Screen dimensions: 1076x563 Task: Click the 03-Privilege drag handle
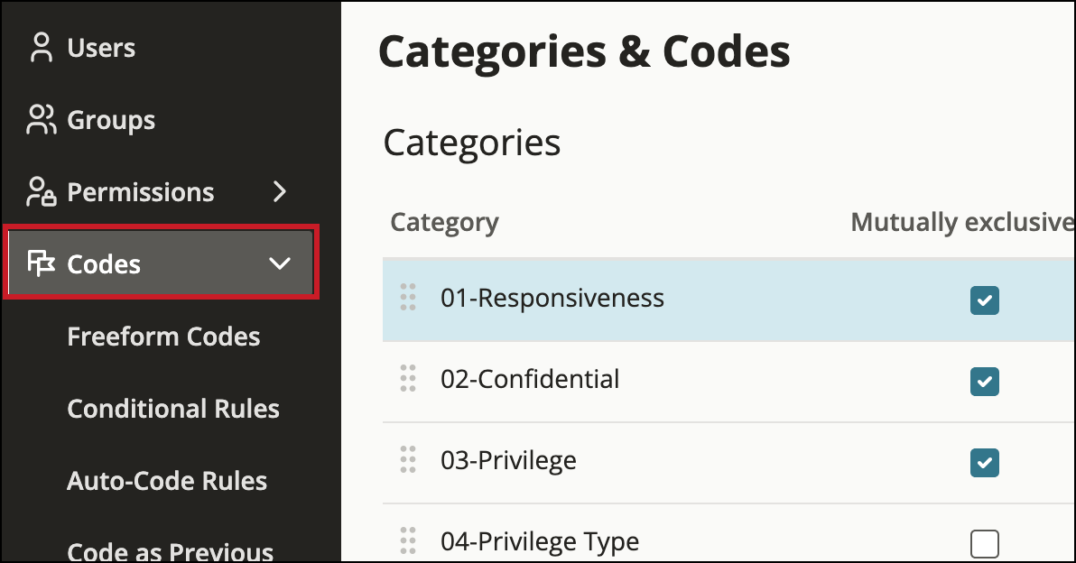(408, 460)
